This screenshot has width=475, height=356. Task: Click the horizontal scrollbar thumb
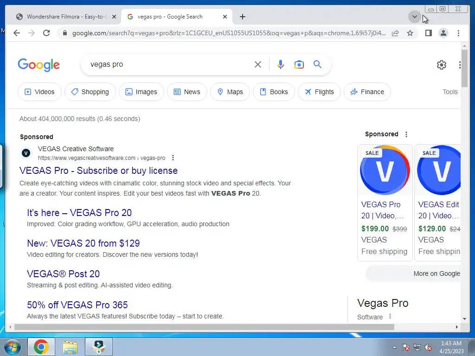[204, 327]
